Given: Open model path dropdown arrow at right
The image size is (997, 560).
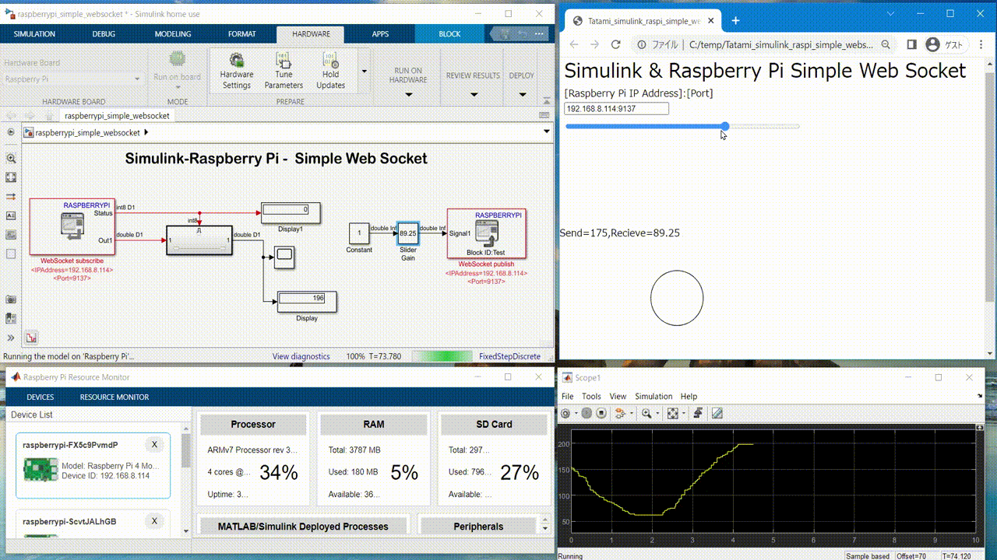Looking at the screenshot, I should [547, 132].
